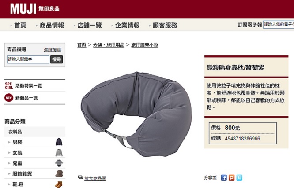Expand the 男裝 category
This screenshot has width=294, height=188.
[17, 142]
